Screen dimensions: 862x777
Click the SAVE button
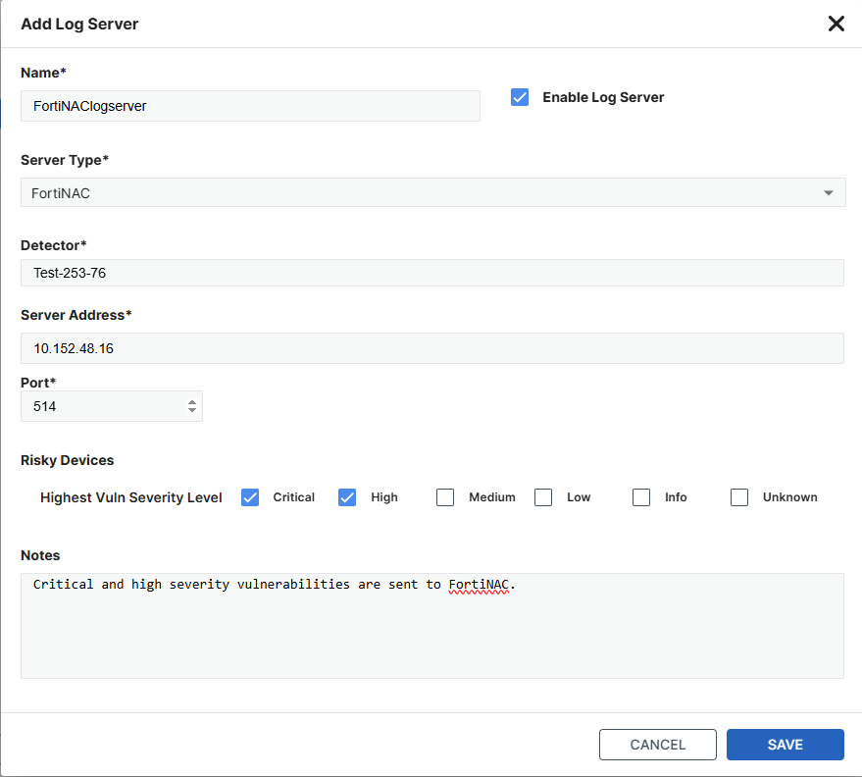(785, 745)
